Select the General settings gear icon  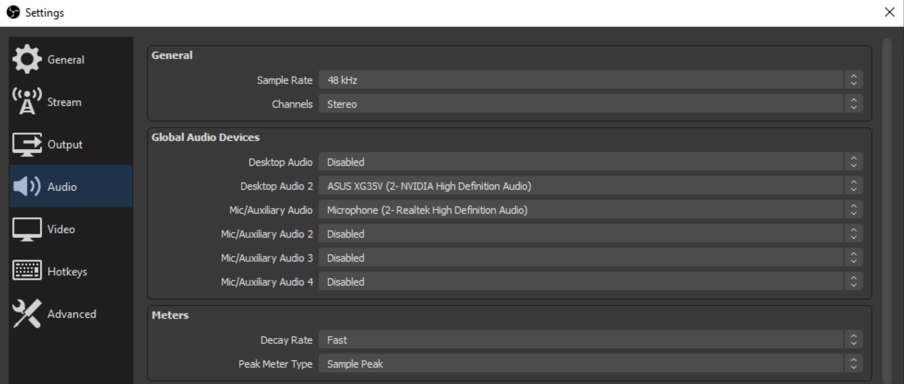tap(28, 59)
